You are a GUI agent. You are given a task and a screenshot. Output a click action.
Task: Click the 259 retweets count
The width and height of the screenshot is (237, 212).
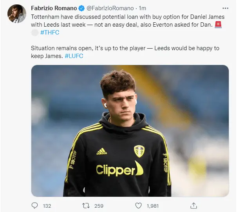click(x=99, y=205)
